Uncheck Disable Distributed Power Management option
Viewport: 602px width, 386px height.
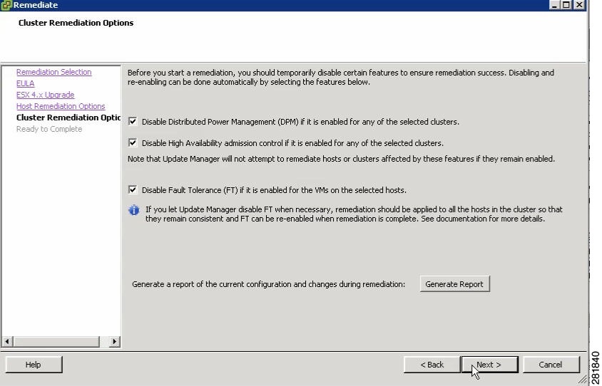point(133,122)
